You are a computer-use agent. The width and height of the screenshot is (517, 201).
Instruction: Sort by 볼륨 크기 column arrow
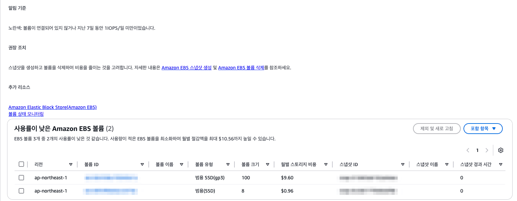268,164
